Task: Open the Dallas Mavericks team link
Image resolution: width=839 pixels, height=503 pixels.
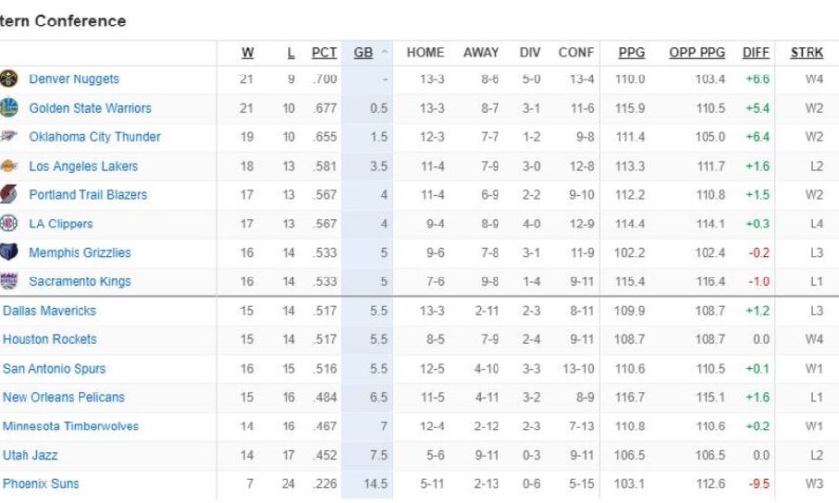Action: (x=49, y=311)
